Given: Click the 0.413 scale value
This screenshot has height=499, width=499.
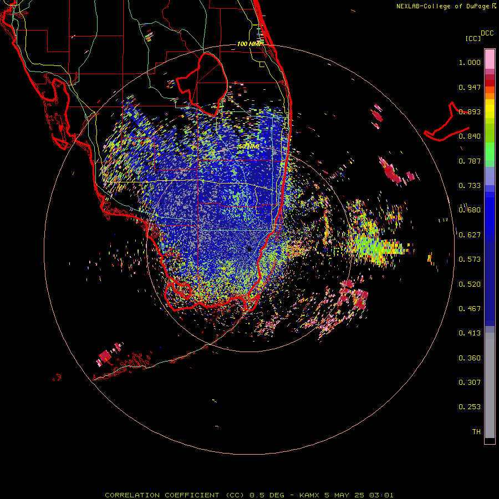Looking at the screenshot, I should point(470,333).
